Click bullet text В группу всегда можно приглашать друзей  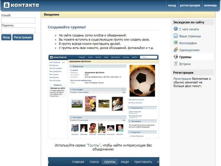point(90,44)
